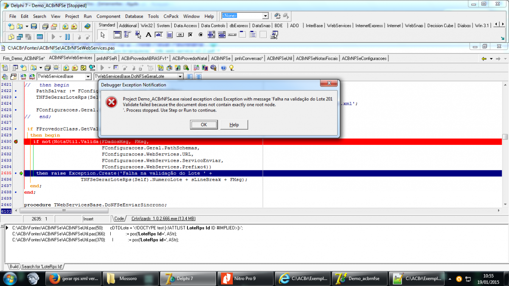Pick the Memo component icon
This screenshot has height=286, width=509.
click(170, 35)
